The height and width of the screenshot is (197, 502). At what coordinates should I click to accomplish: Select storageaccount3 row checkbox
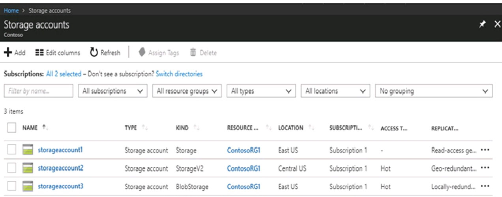pos(11,186)
